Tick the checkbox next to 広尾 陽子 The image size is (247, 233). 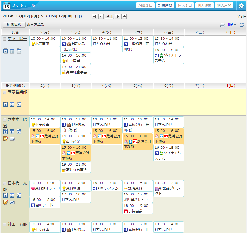[5, 39]
